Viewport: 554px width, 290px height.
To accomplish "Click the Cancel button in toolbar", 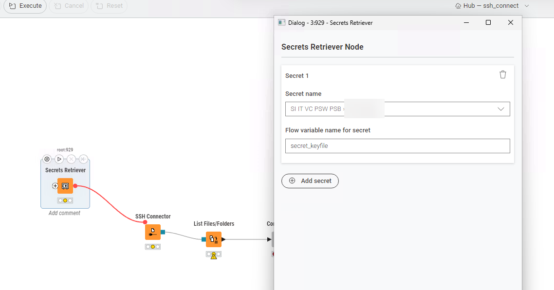I will [69, 6].
